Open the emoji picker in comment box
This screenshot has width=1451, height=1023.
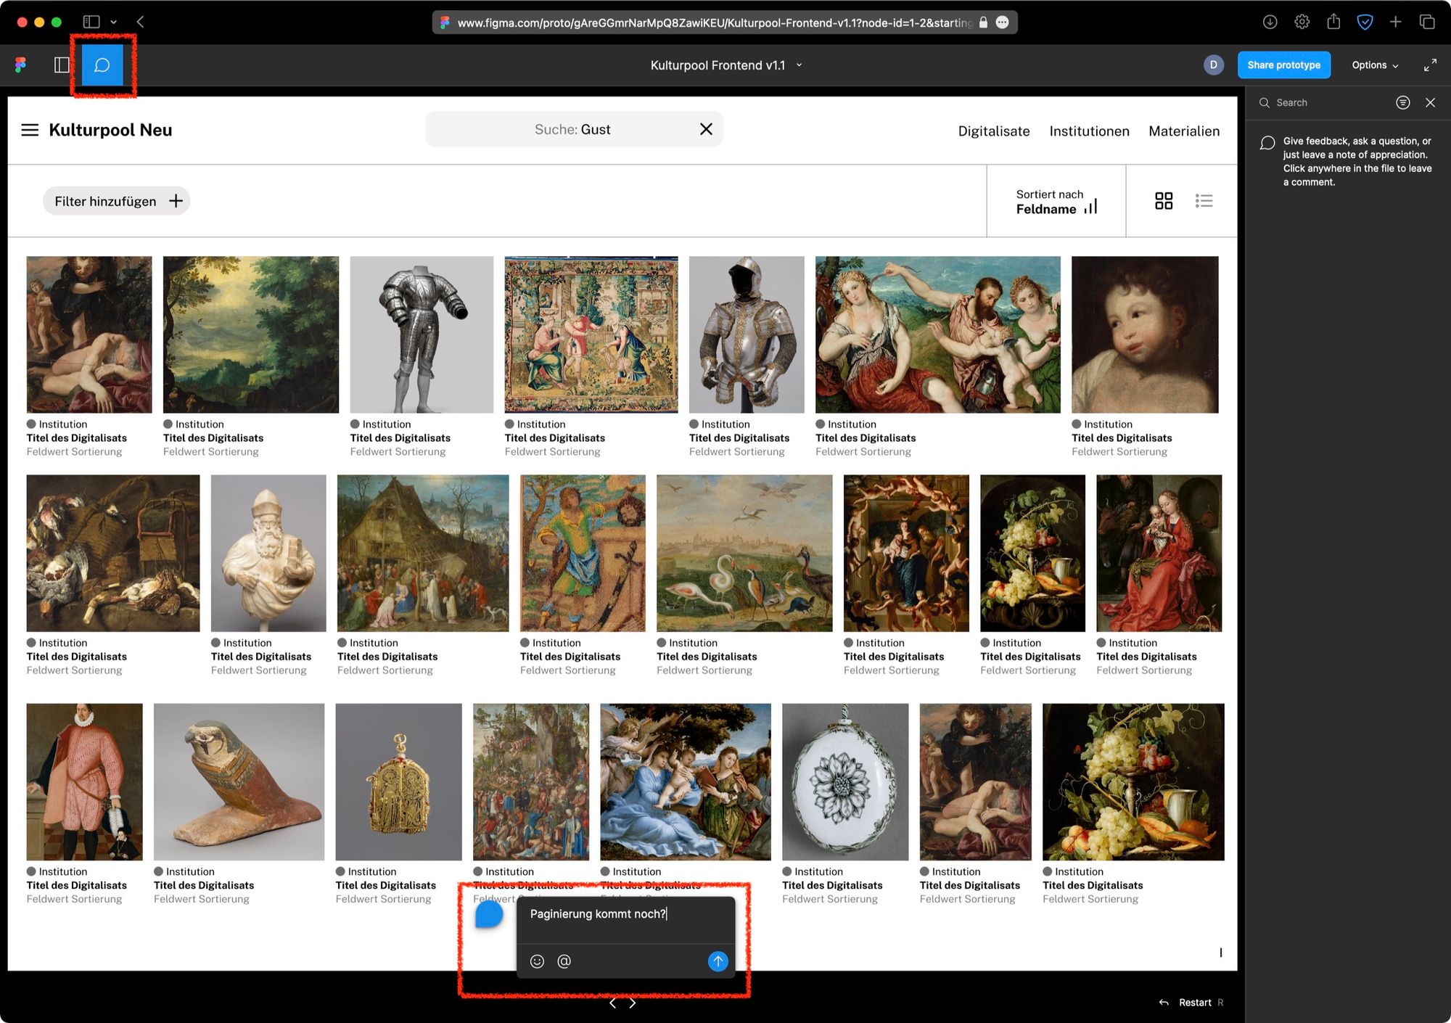537,961
